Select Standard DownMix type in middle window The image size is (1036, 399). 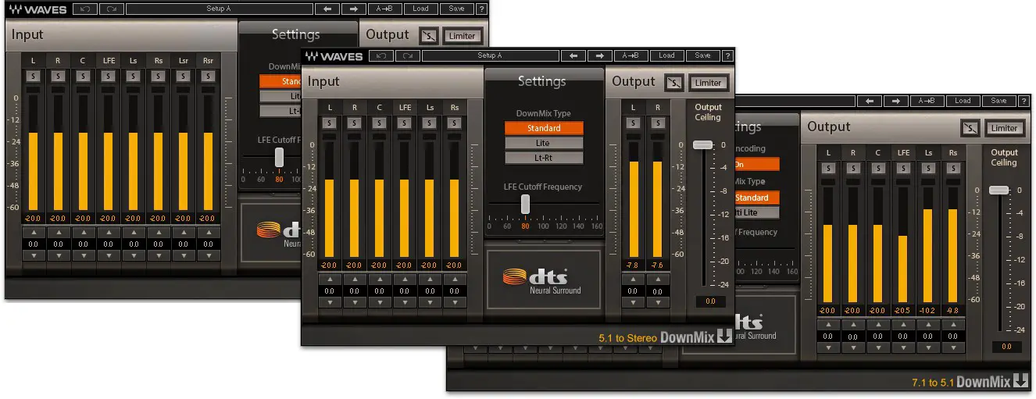tap(544, 128)
